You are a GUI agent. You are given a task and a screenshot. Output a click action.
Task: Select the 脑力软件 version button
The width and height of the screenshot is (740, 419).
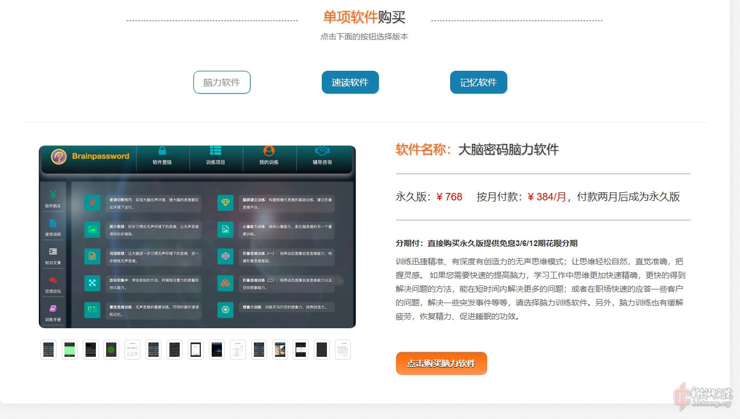click(222, 82)
